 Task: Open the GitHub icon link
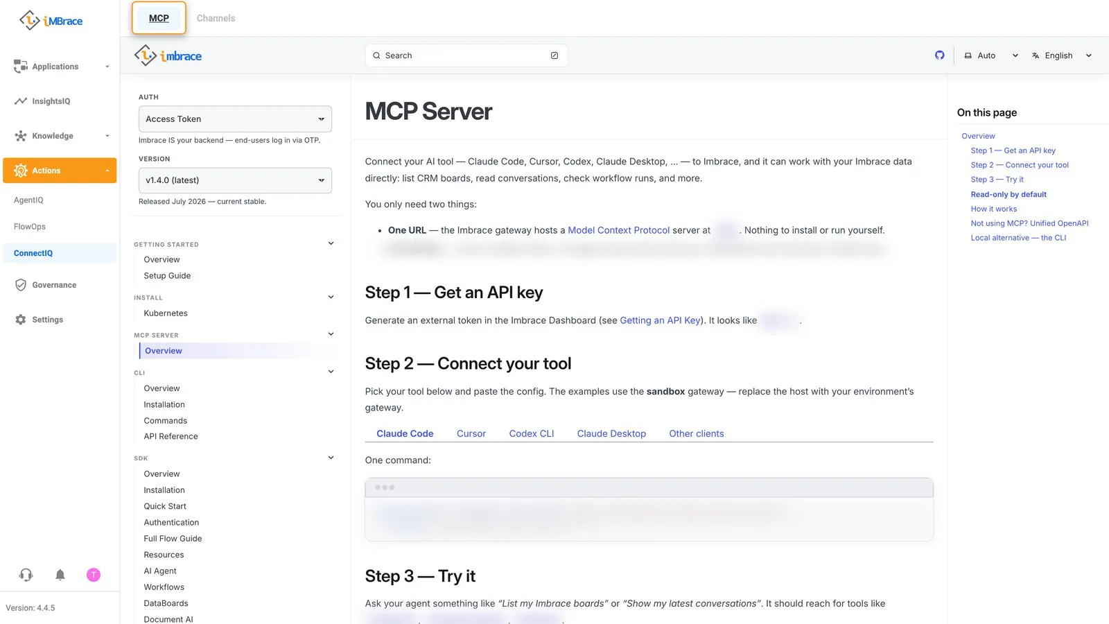click(939, 55)
